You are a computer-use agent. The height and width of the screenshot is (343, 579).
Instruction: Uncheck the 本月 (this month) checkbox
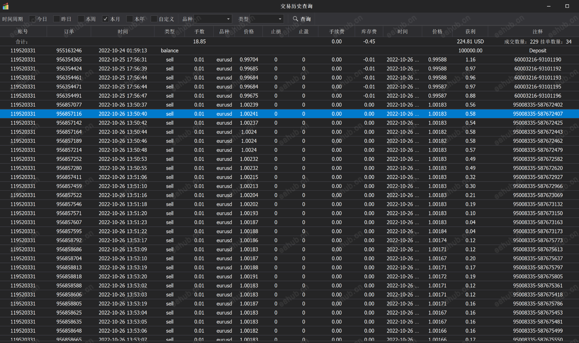pos(105,19)
